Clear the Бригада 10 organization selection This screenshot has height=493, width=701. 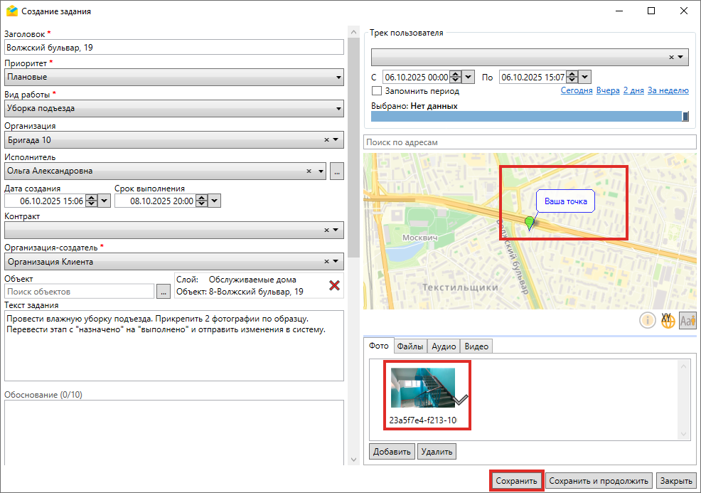click(x=326, y=140)
